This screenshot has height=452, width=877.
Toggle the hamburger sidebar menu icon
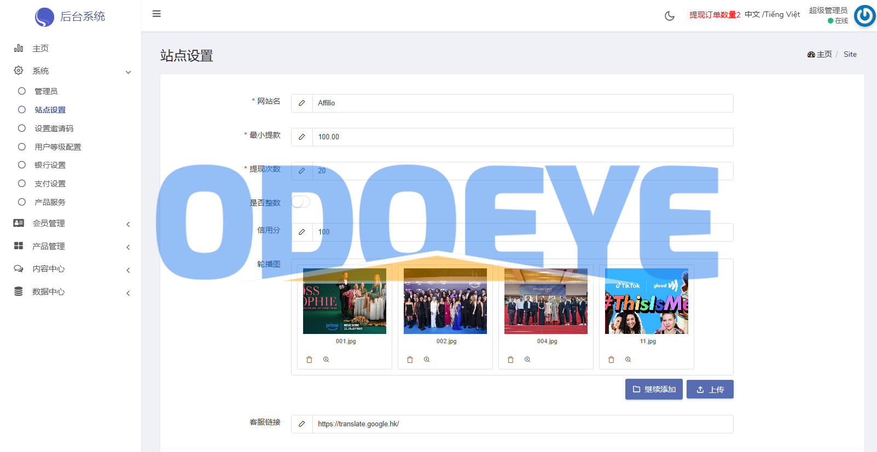point(156,14)
